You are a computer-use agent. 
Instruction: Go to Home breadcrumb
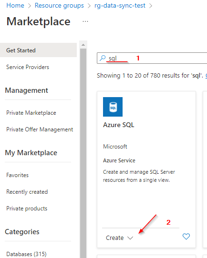point(15,5)
